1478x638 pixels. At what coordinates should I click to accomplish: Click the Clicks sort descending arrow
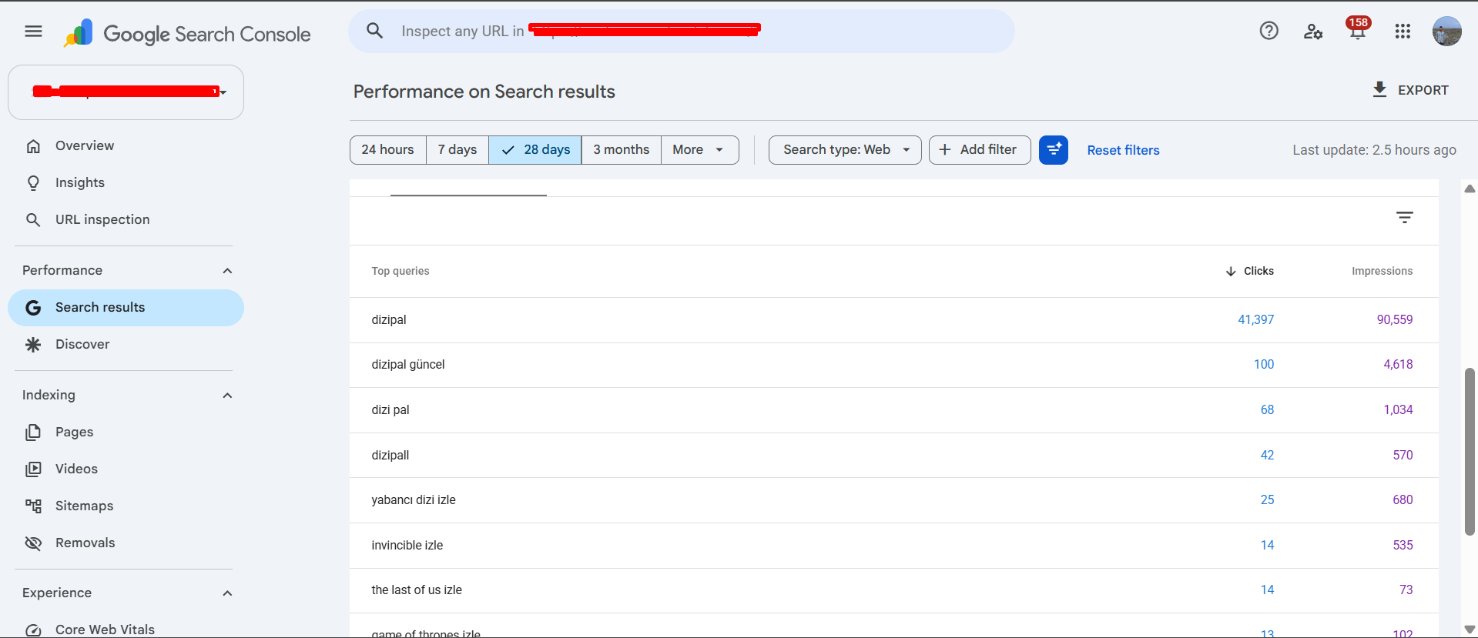pyautogui.click(x=1231, y=271)
